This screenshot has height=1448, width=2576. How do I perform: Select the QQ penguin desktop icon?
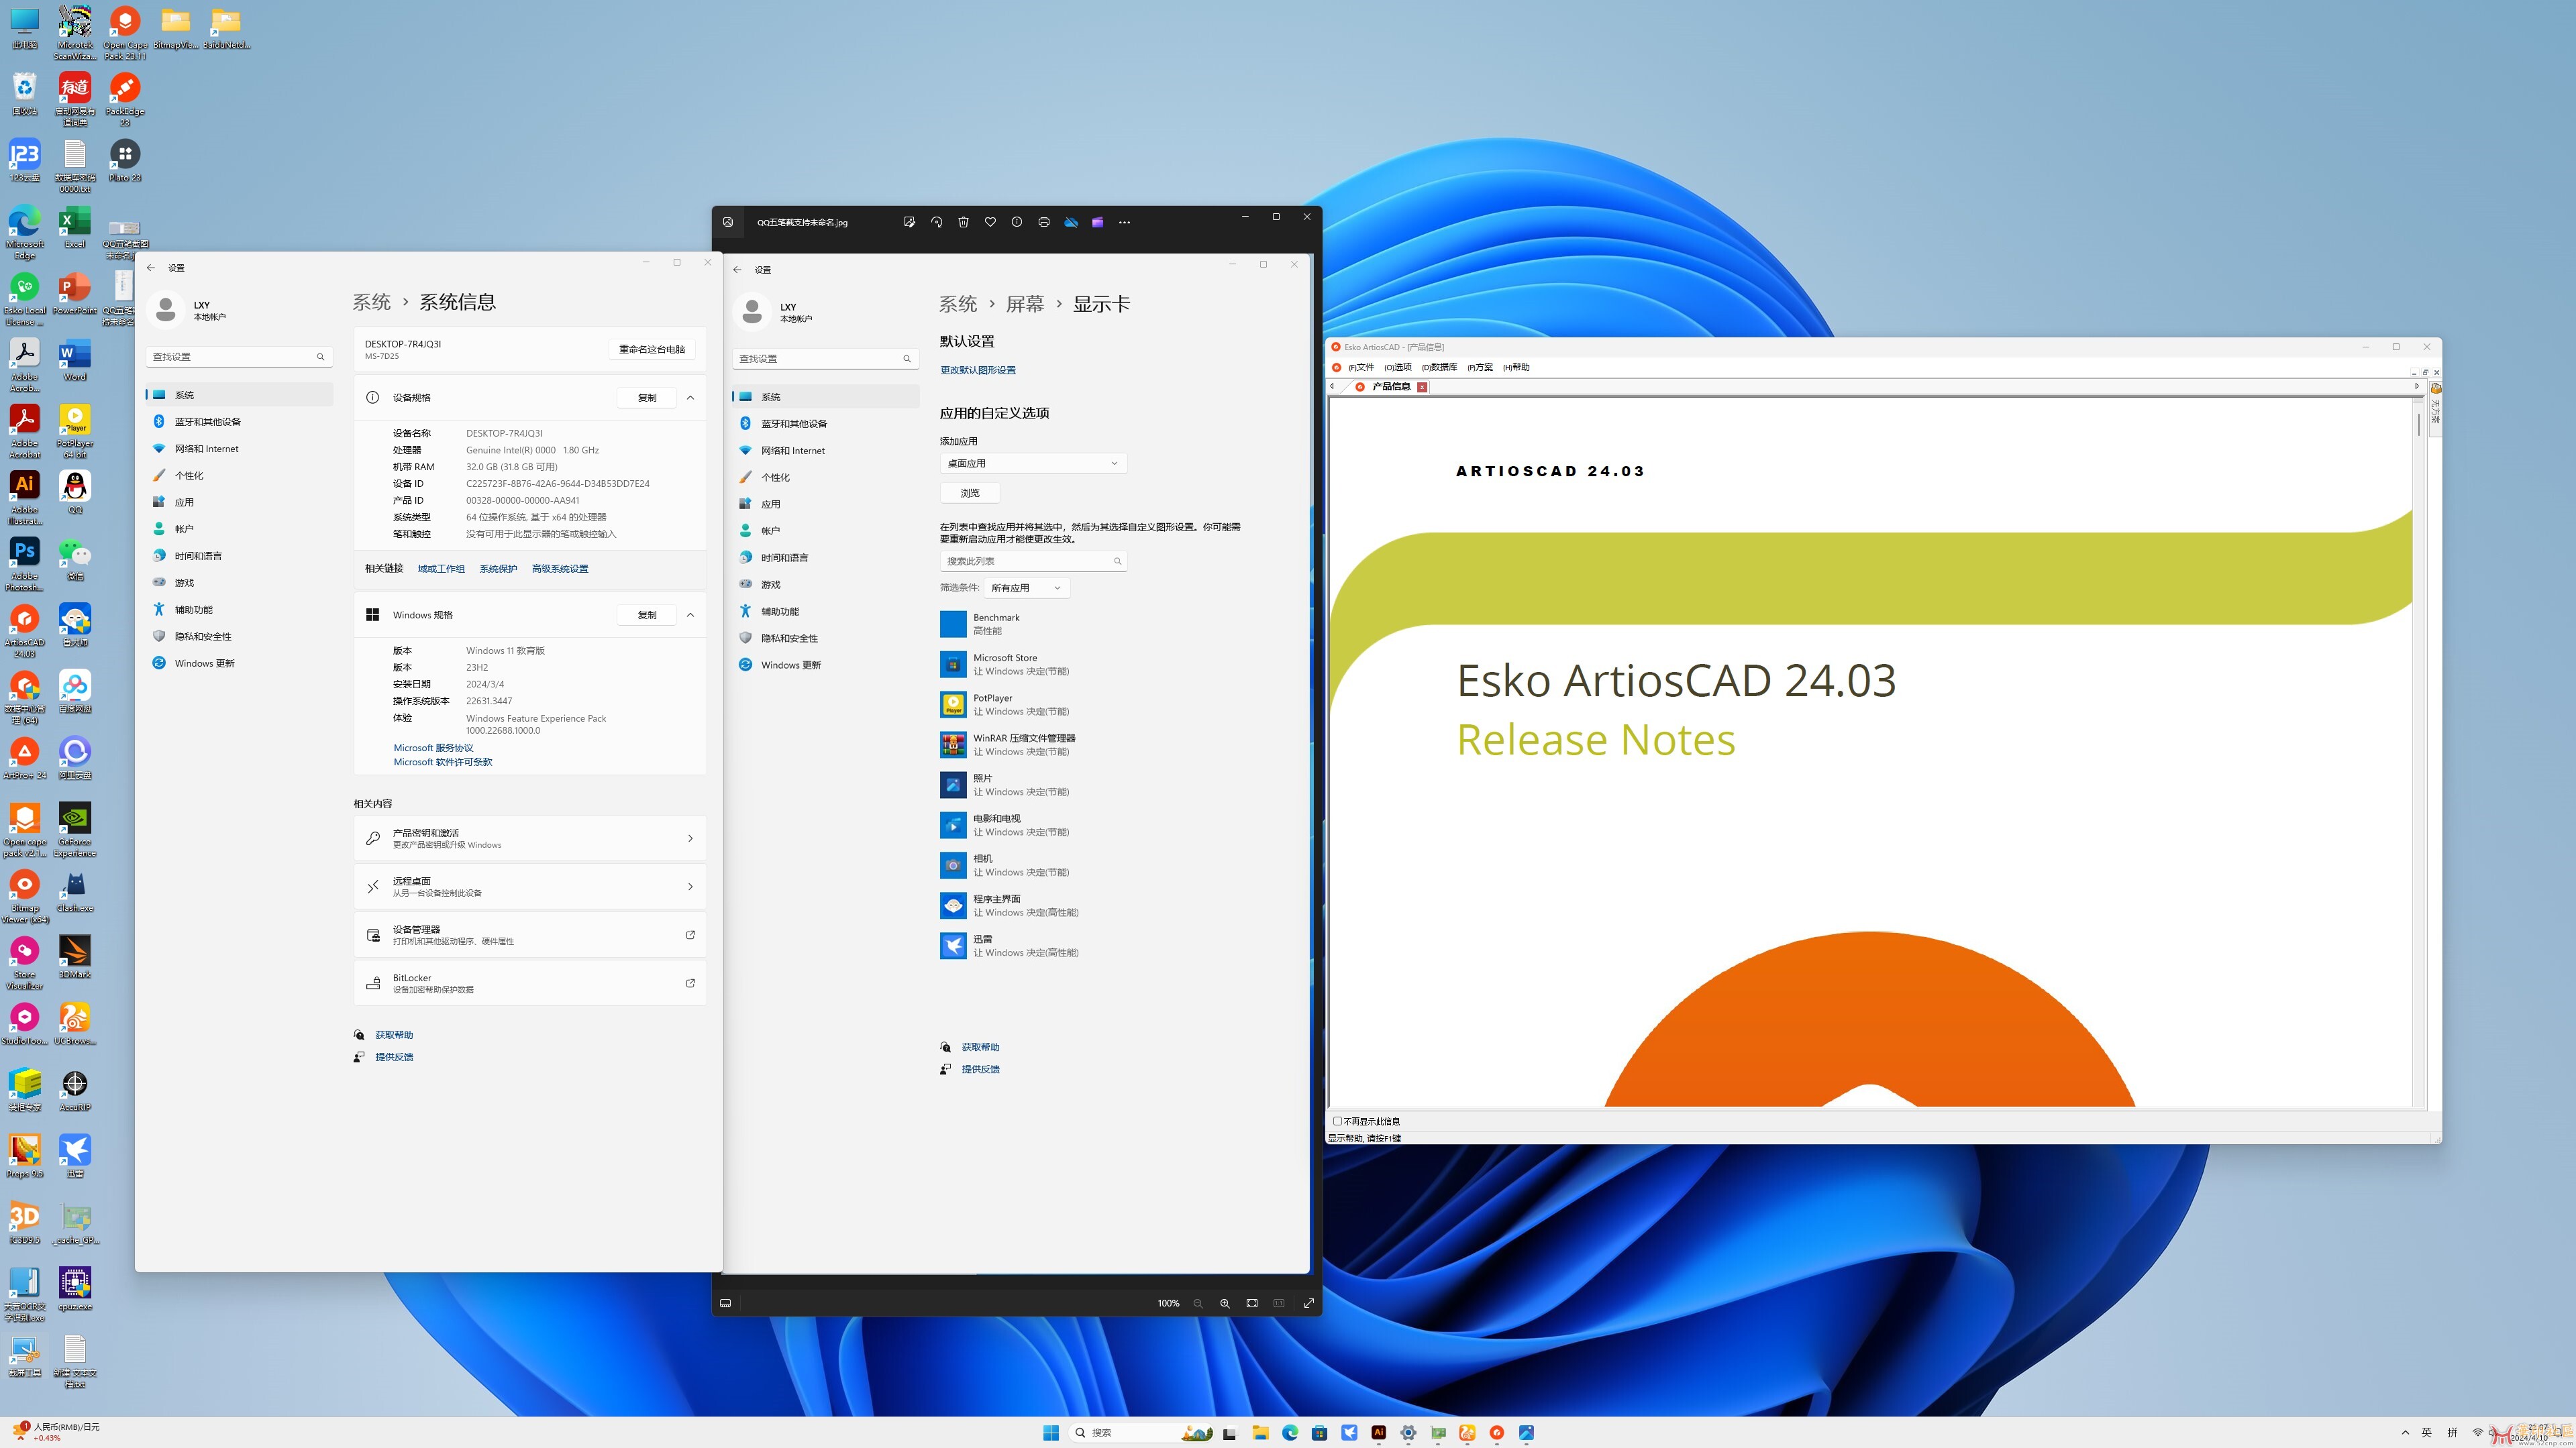click(x=75, y=492)
